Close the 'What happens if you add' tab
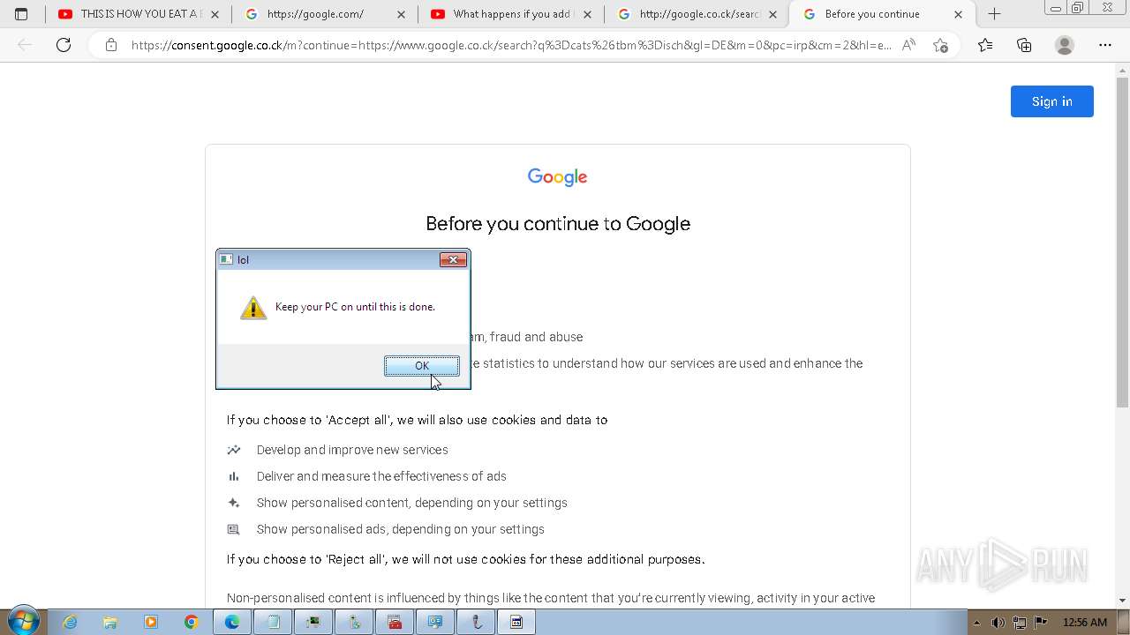This screenshot has width=1130, height=635. point(587,14)
